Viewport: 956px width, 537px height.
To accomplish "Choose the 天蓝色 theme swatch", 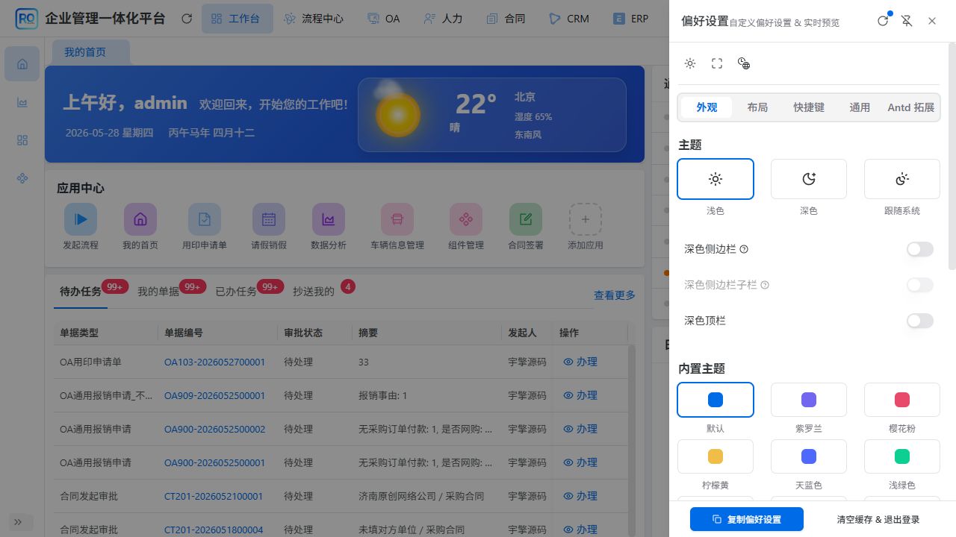I will (x=809, y=456).
